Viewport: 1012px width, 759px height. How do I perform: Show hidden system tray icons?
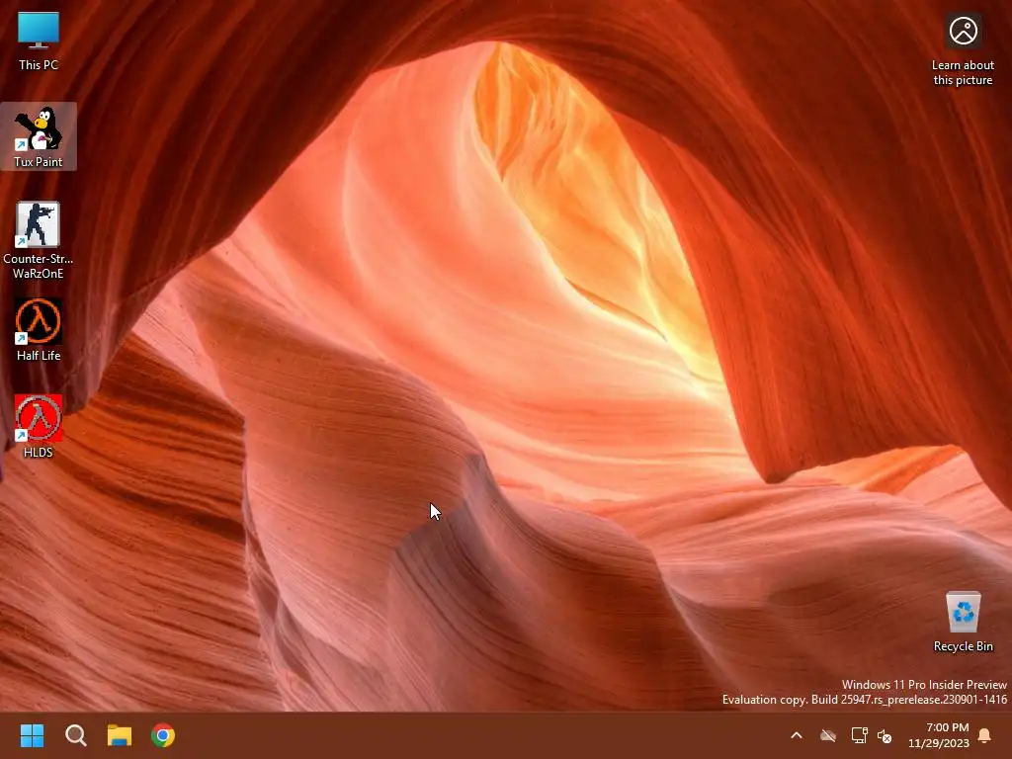coord(797,735)
